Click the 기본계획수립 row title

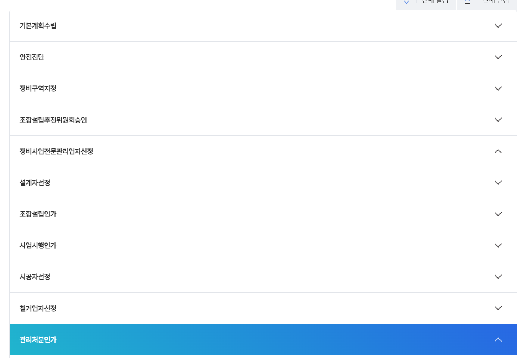[x=38, y=26]
